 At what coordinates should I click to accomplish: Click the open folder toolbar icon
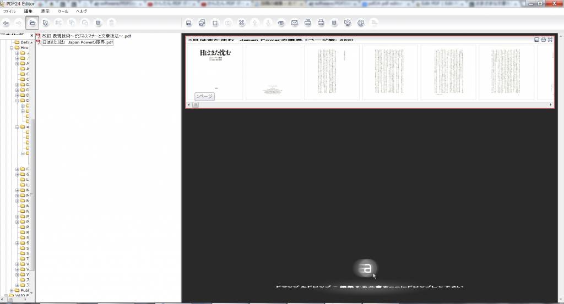(x=32, y=23)
